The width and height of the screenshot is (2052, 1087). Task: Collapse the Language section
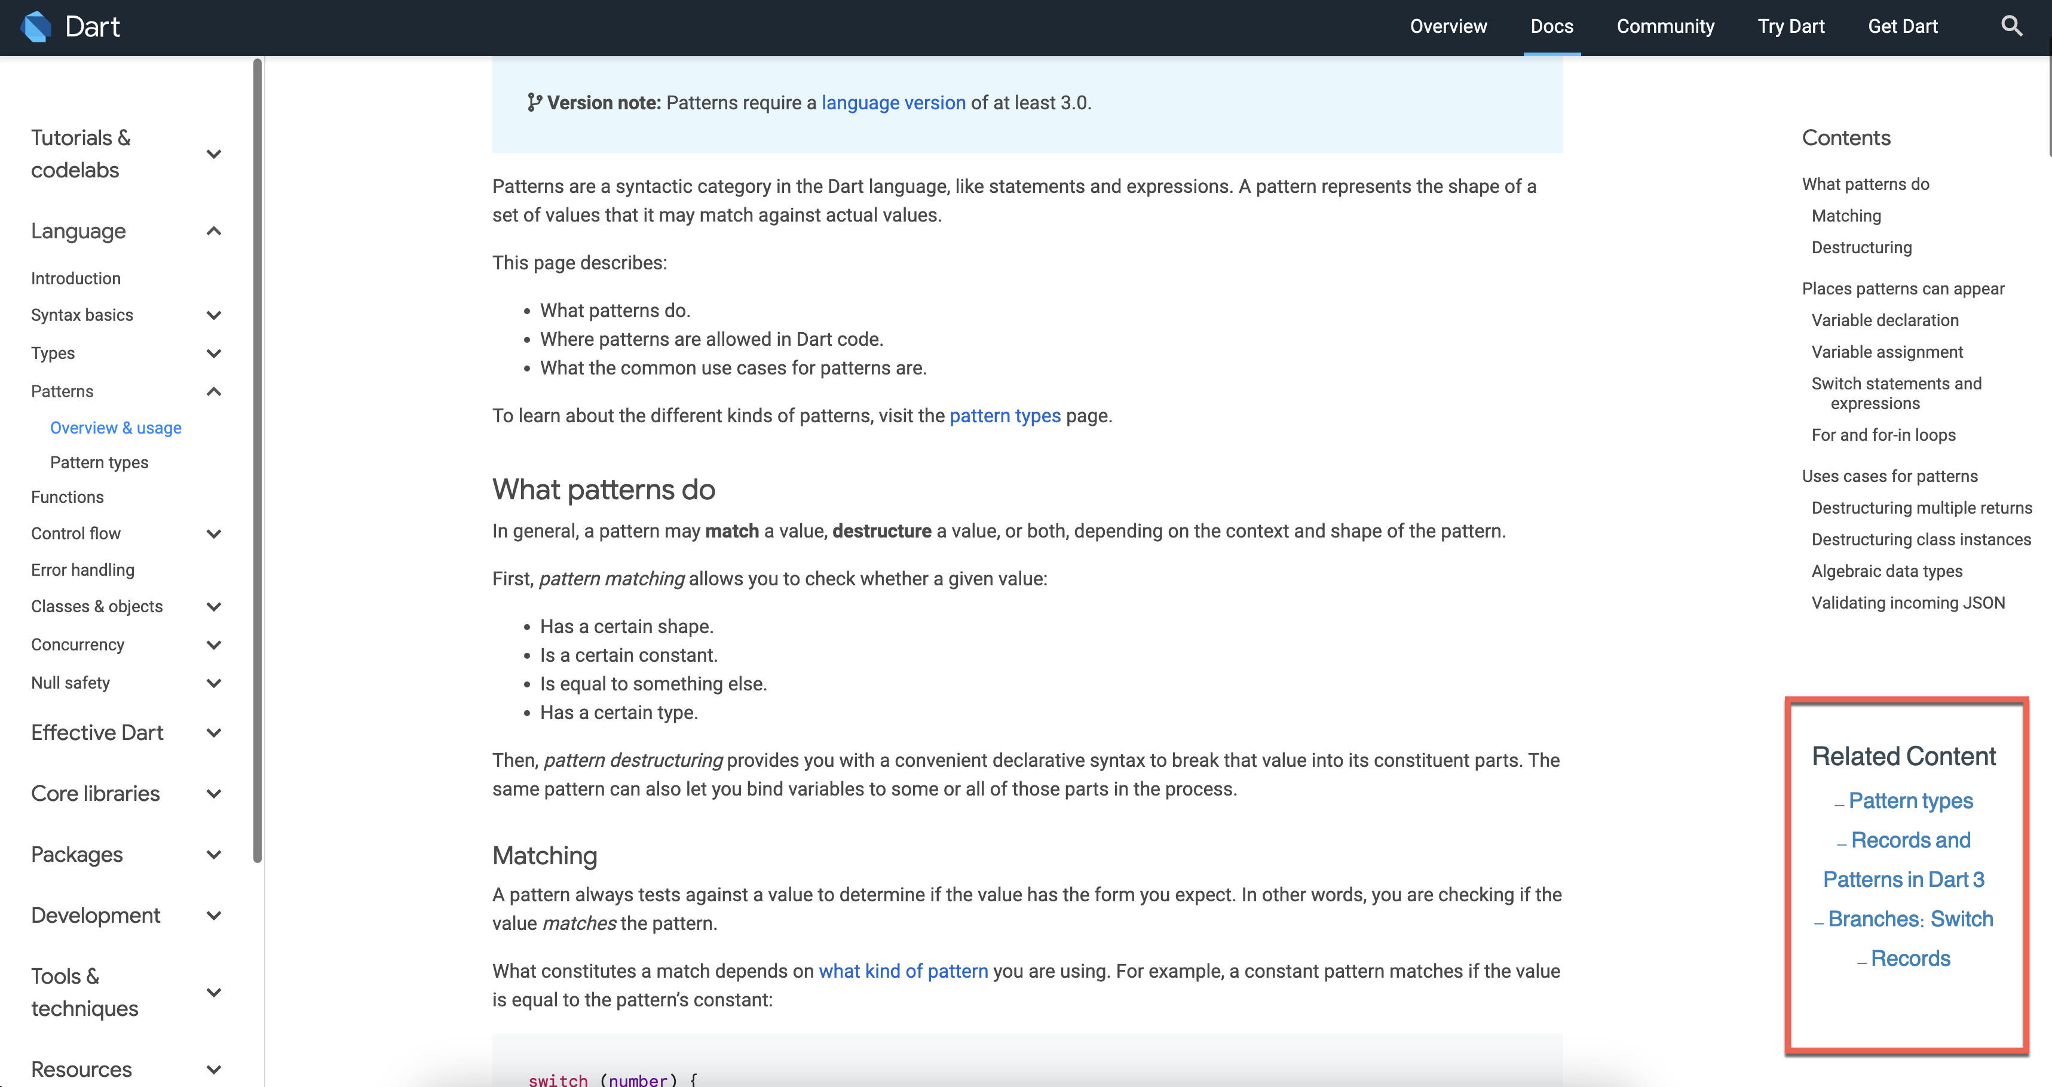213,231
